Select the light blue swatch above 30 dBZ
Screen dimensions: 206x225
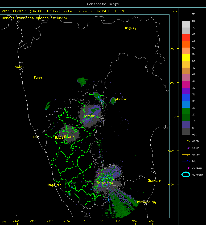coord(186,104)
